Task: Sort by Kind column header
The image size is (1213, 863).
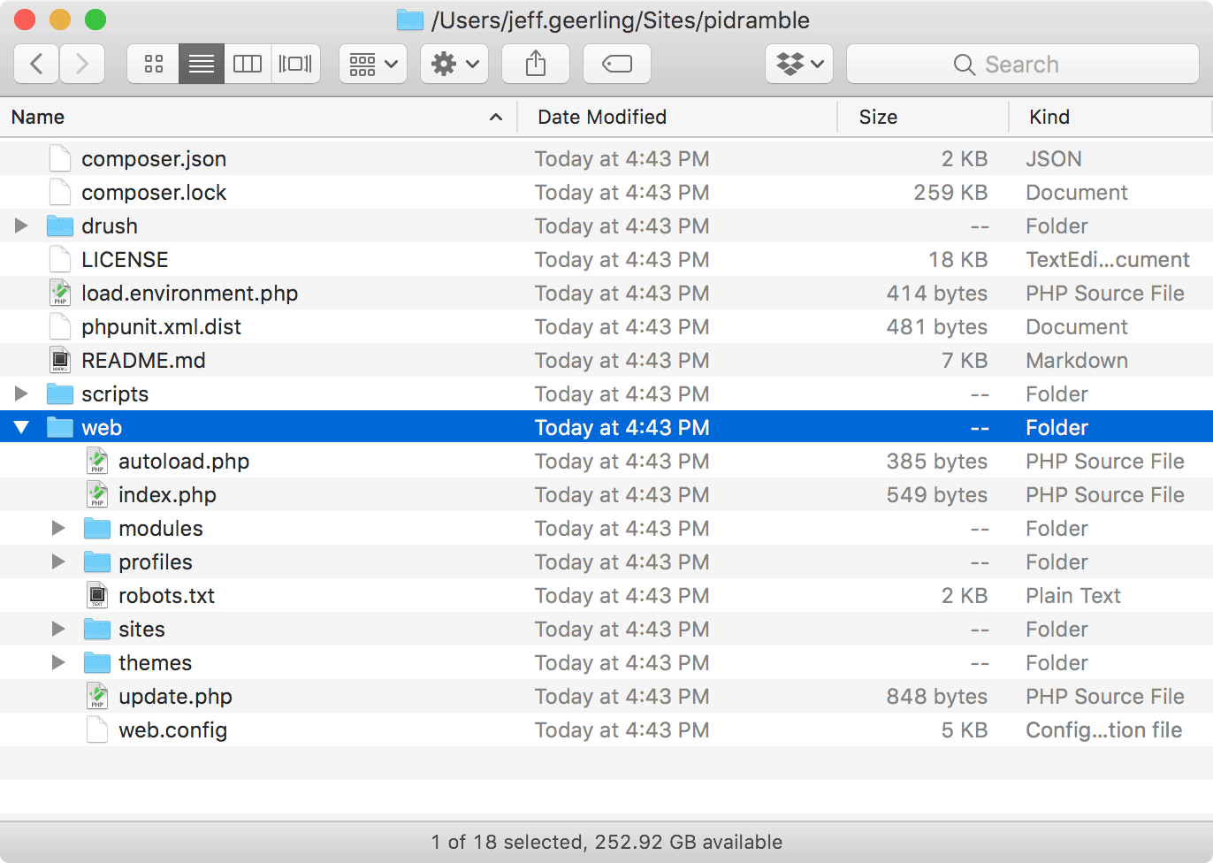Action: click(1110, 117)
